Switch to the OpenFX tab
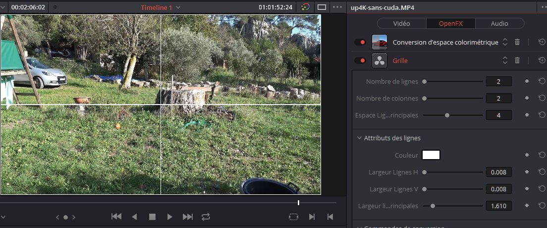This screenshot has height=228, width=547. click(451, 23)
